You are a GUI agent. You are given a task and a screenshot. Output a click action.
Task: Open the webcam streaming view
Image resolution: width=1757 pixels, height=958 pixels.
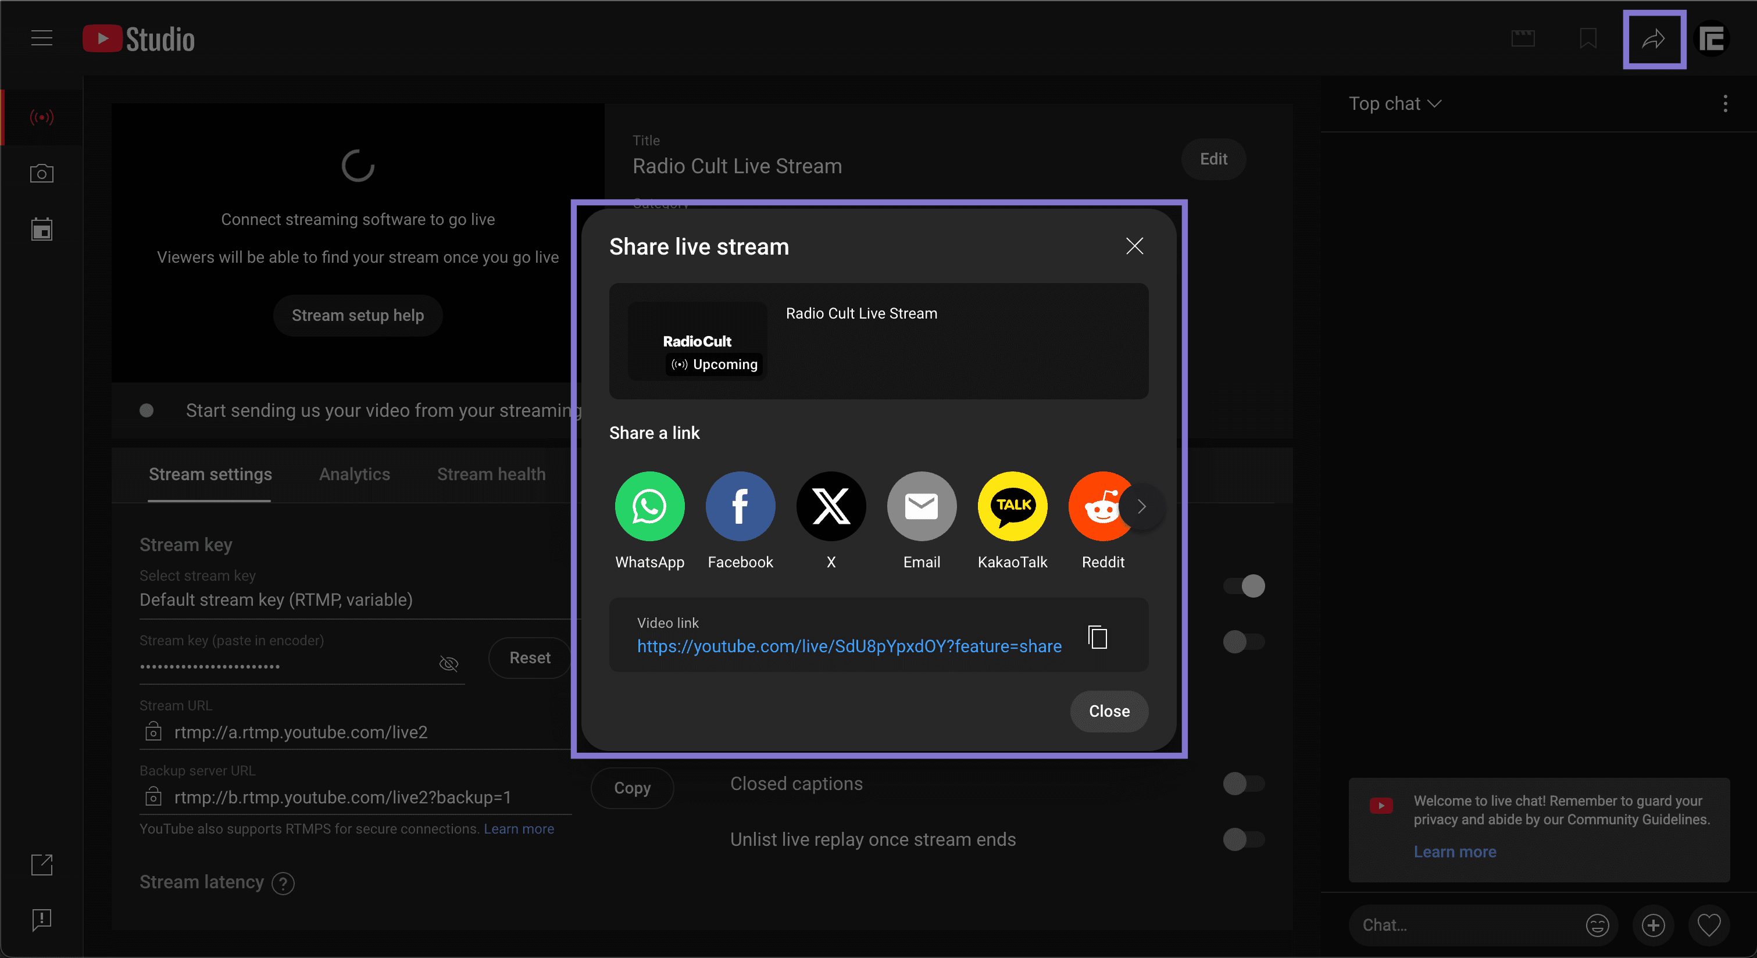tap(42, 173)
